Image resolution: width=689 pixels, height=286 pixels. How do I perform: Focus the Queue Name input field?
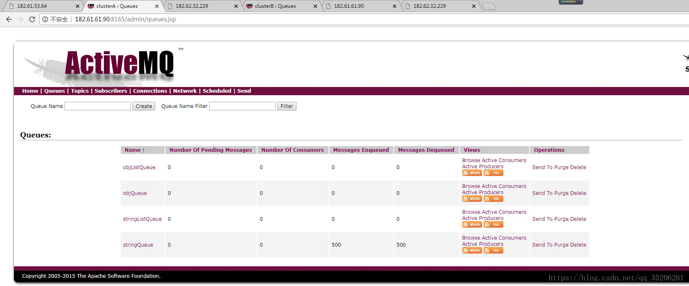coord(98,106)
